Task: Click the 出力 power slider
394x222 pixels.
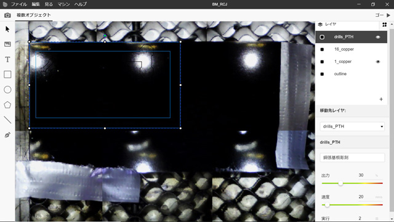Action: pos(352,184)
